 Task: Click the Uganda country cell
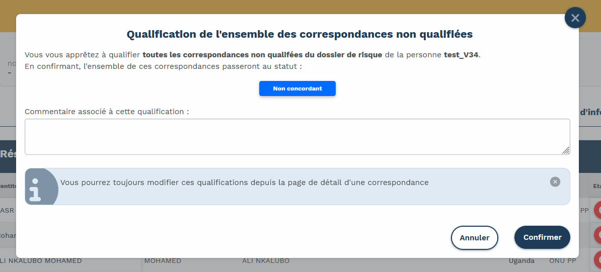tap(521, 261)
